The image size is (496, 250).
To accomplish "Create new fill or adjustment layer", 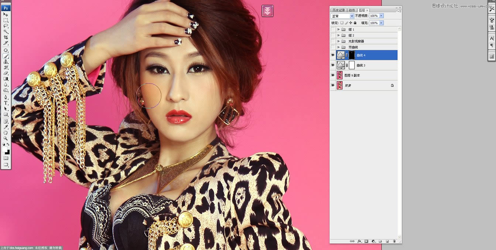I will click(373, 241).
